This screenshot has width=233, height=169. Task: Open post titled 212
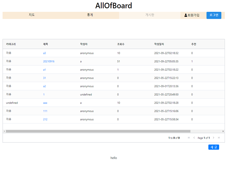[x=45, y=120]
